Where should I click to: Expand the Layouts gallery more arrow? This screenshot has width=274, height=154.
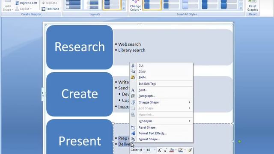[124, 8]
